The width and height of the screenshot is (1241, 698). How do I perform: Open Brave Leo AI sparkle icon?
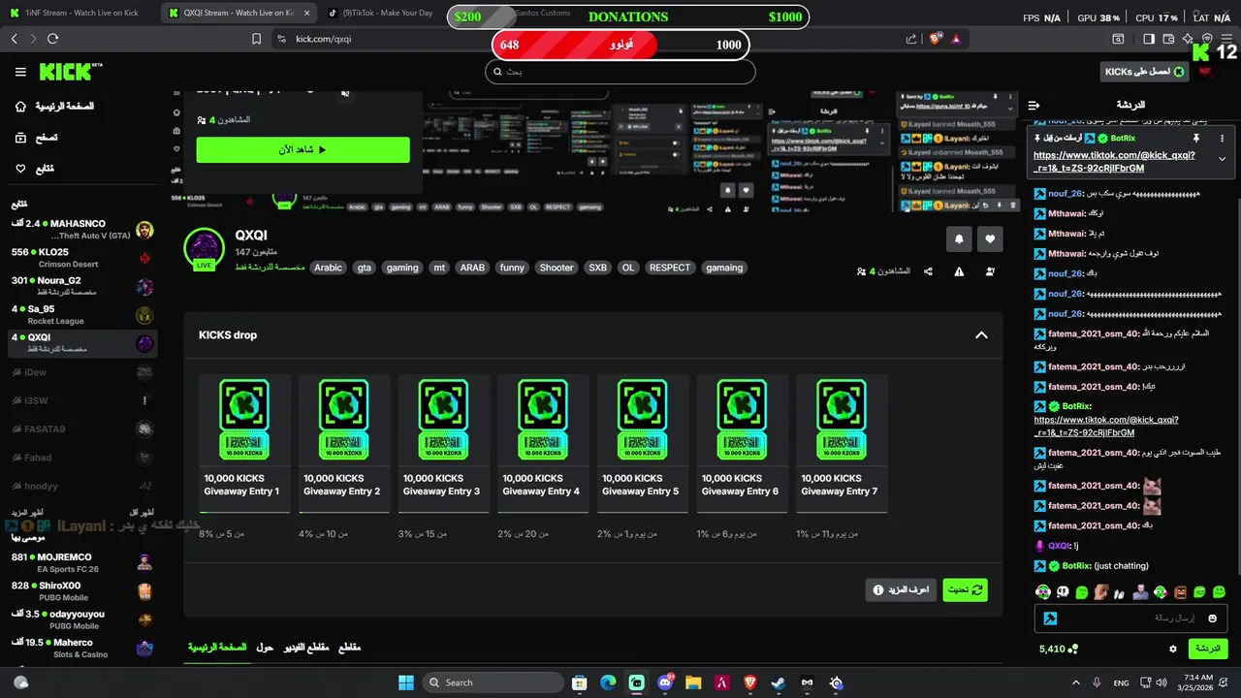coord(1188,39)
